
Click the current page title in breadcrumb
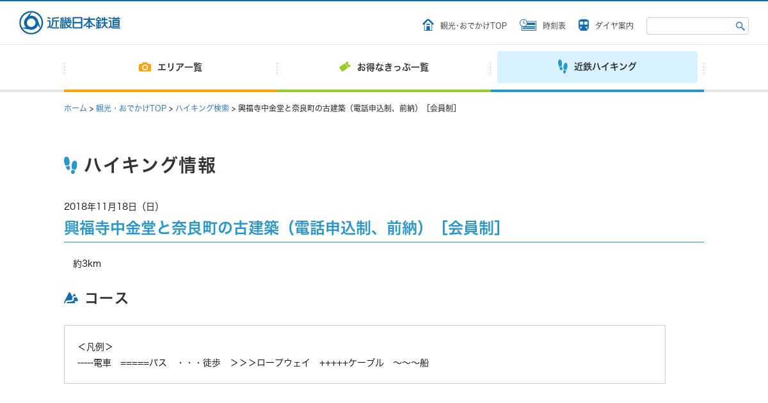349,108
